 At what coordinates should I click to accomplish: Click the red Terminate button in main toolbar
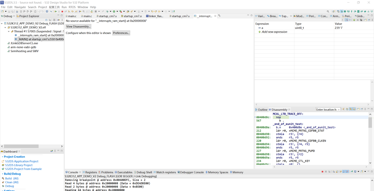pyautogui.click(x=62, y=12)
